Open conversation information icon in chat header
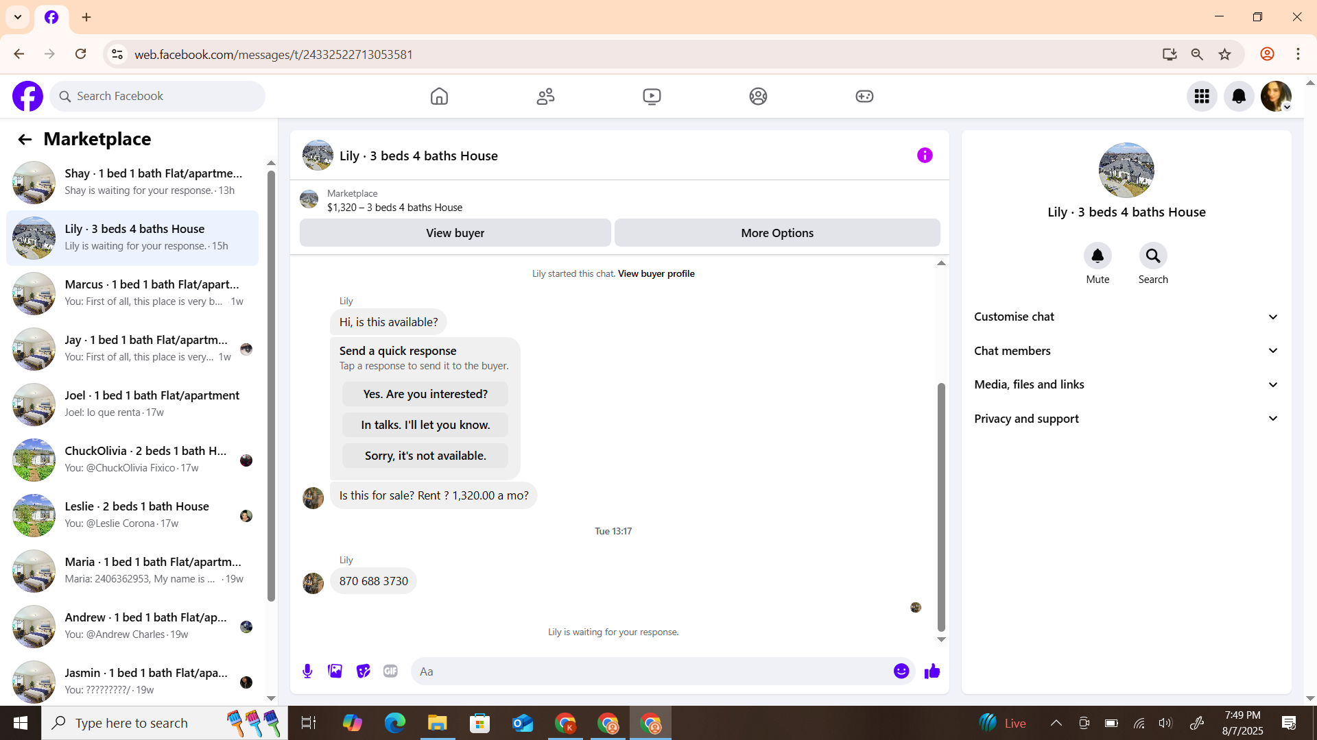The width and height of the screenshot is (1317, 740). coord(925,156)
